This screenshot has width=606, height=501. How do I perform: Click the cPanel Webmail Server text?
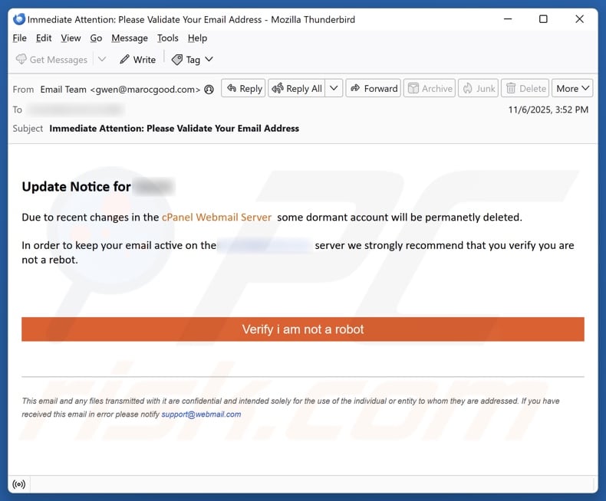click(216, 218)
